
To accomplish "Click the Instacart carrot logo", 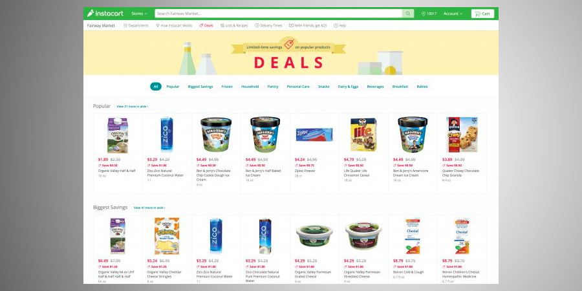I will click(x=91, y=14).
